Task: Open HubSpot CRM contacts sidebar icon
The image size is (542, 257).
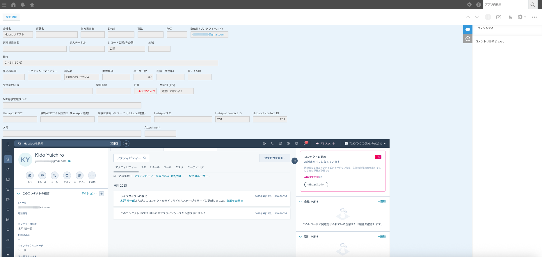Action: pyautogui.click(x=8, y=159)
